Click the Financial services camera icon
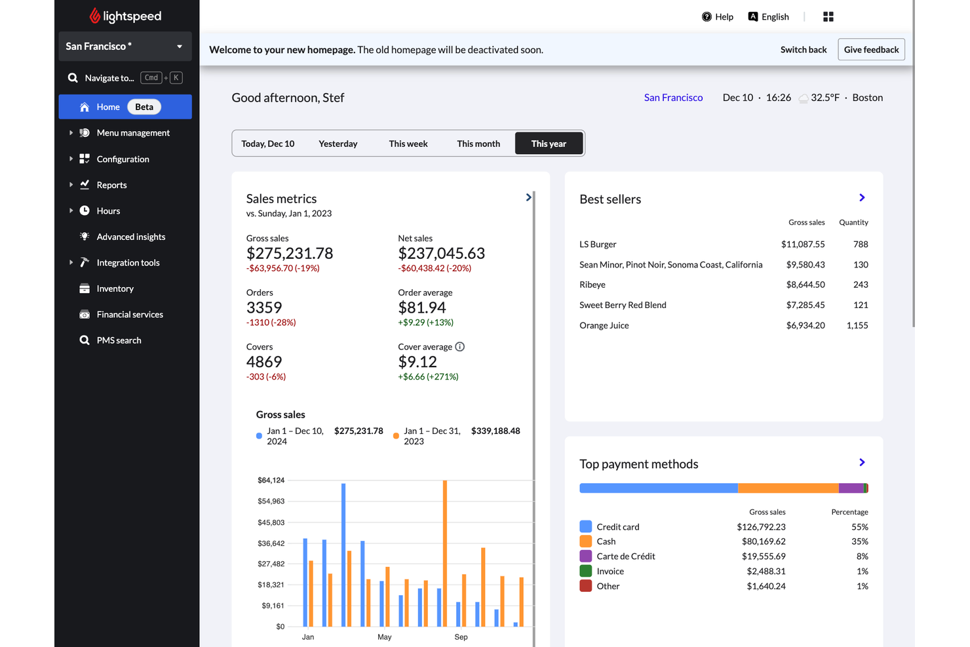Image resolution: width=970 pixels, height=647 pixels. [x=85, y=314]
